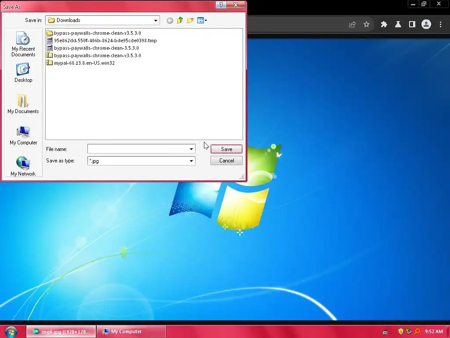Image resolution: width=450 pixels, height=338 pixels.
Task: Open My Network in places bar
Action: pos(23,166)
